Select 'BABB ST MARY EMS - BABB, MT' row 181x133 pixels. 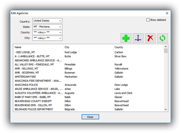coord(88,97)
